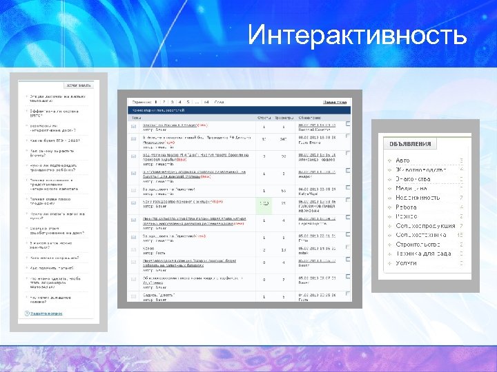
Task: Click the Задайте вопрос link
Action: click(46, 313)
